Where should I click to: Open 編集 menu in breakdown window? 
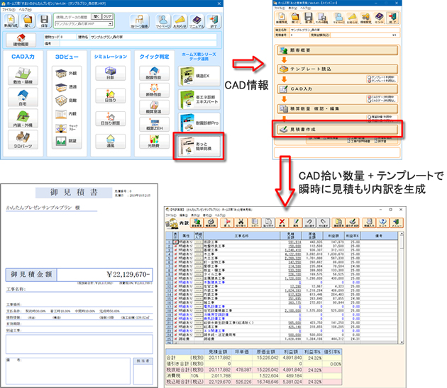[184, 215]
